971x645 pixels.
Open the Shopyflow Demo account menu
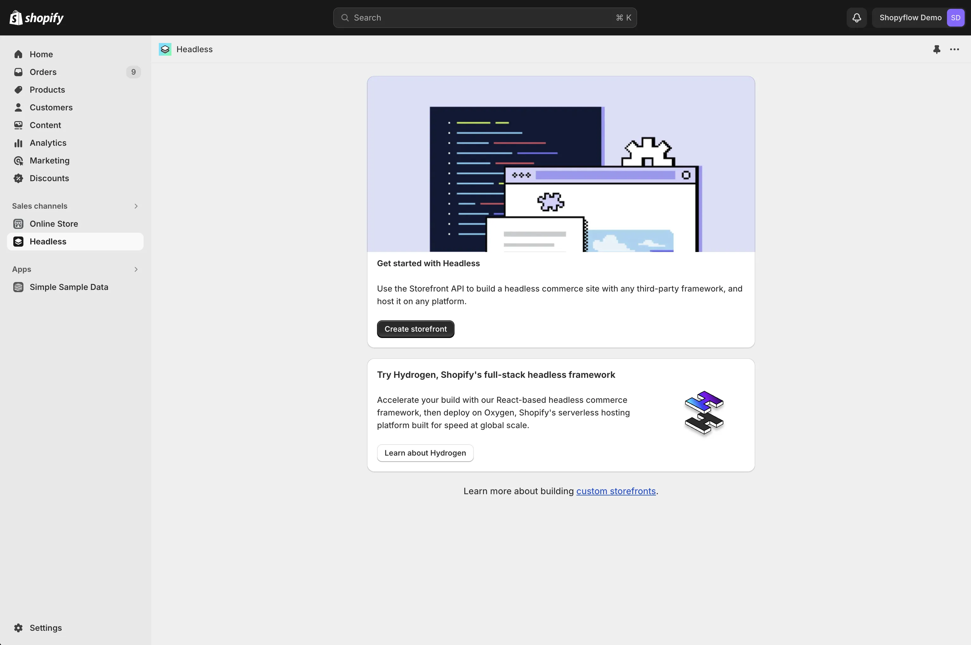(x=918, y=18)
